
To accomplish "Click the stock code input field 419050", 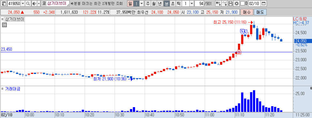I will click(14, 4).
